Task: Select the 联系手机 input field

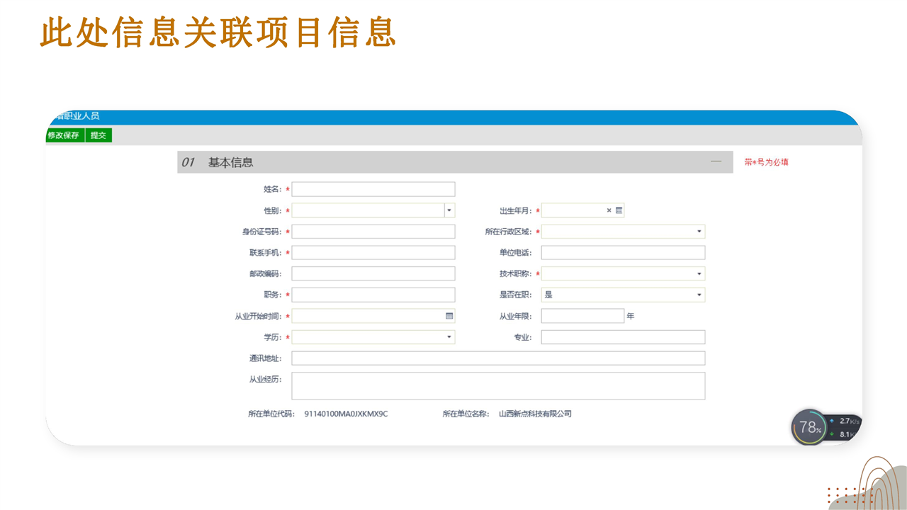Action: (x=373, y=253)
